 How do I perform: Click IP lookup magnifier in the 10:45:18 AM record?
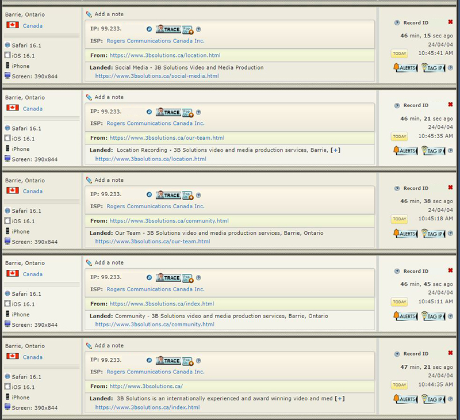149,194
